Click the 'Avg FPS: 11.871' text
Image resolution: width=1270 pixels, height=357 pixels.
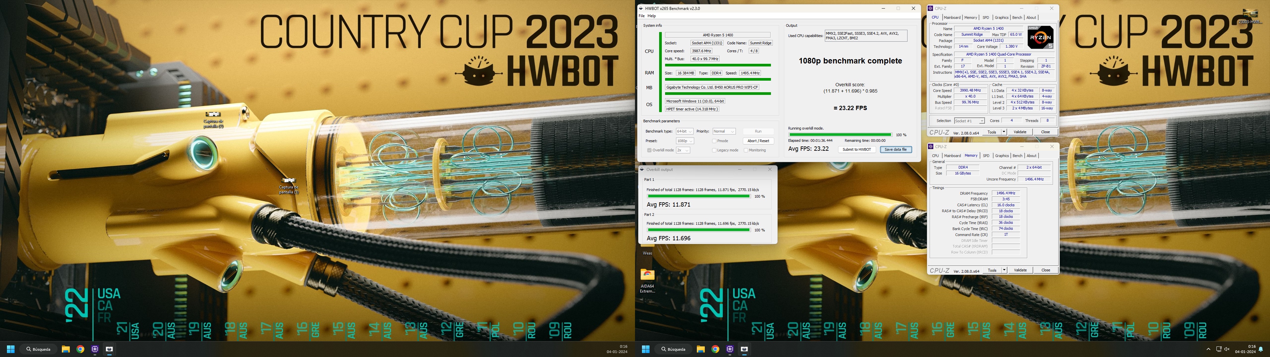[x=668, y=205]
